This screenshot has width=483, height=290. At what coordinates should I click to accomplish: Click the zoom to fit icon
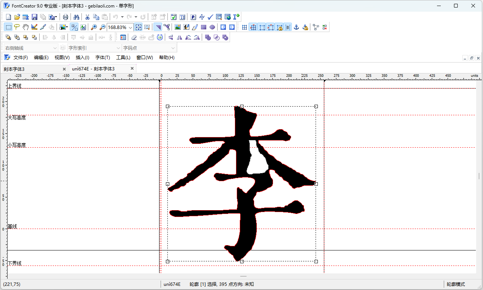click(x=139, y=27)
